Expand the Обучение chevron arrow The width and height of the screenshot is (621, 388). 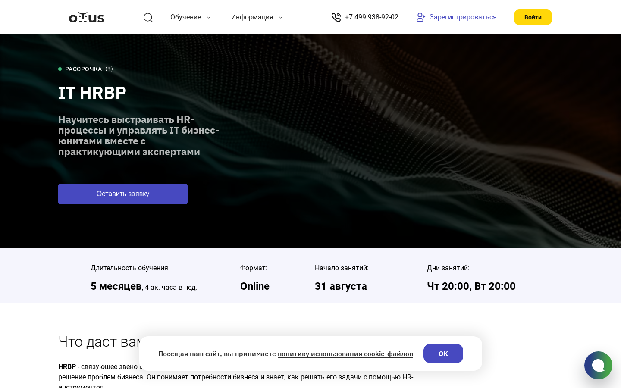pyautogui.click(x=209, y=17)
